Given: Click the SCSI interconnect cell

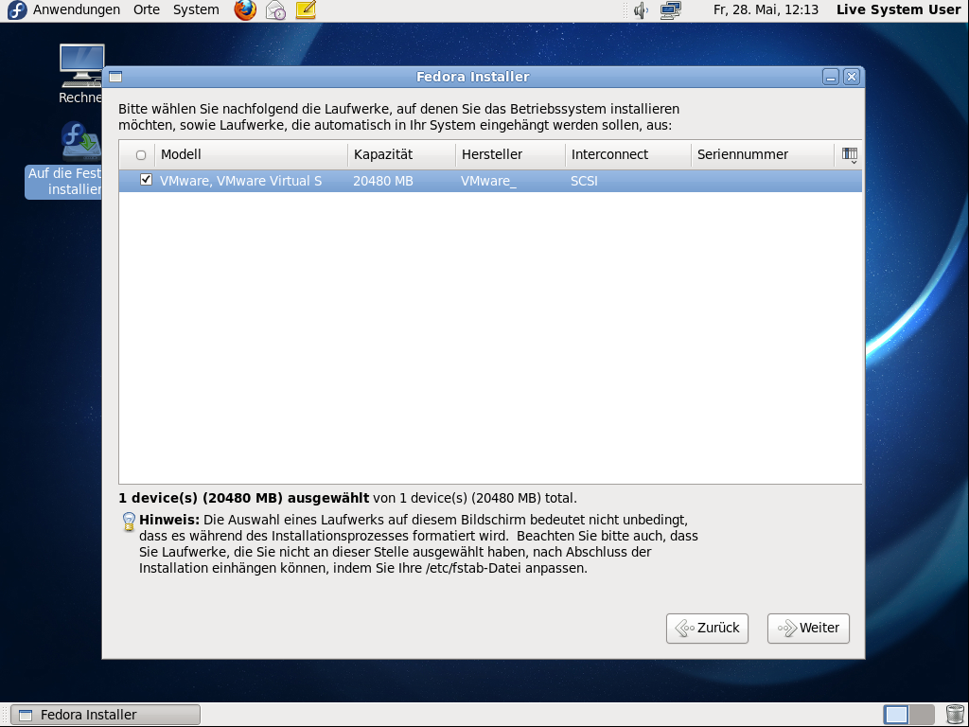Looking at the screenshot, I should tap(584, 181).
